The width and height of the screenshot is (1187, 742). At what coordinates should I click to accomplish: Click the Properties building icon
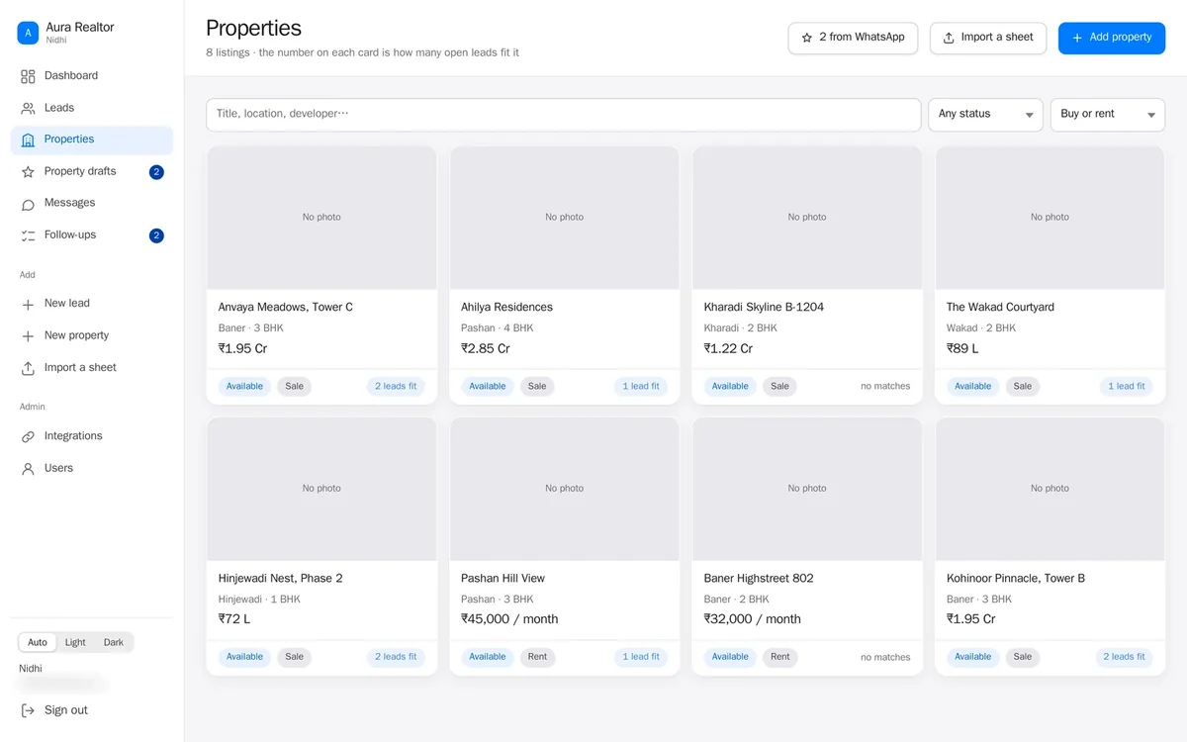[28, 139]
